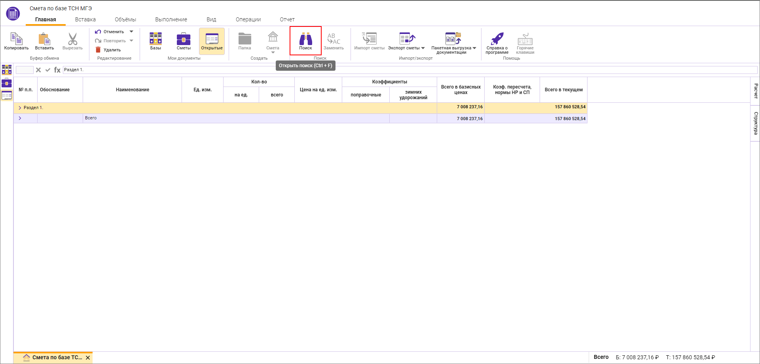
Task: Toggle the Открытые documents button
Action: 212,41
